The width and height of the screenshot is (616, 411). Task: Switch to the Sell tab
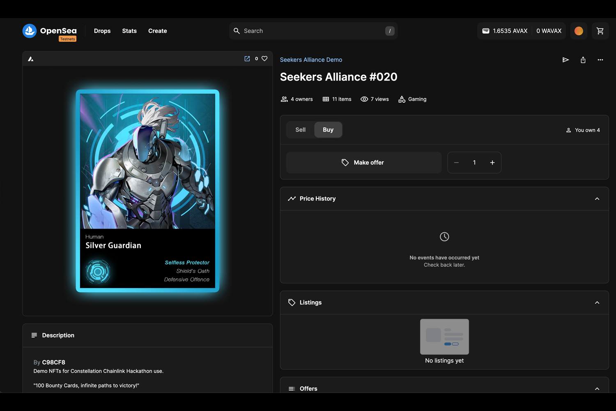tap(301, 130)
